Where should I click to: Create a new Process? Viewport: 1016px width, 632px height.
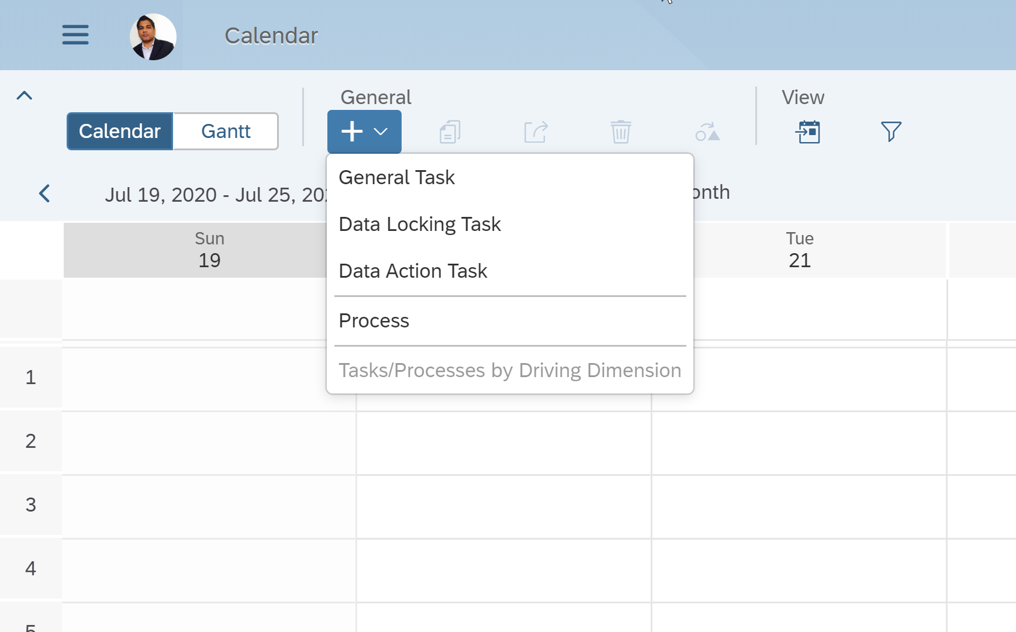[x=374, y=320]
